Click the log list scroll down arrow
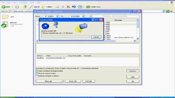Image resolution: width=175 pixels, height=98 pixels. coord(138,38)
